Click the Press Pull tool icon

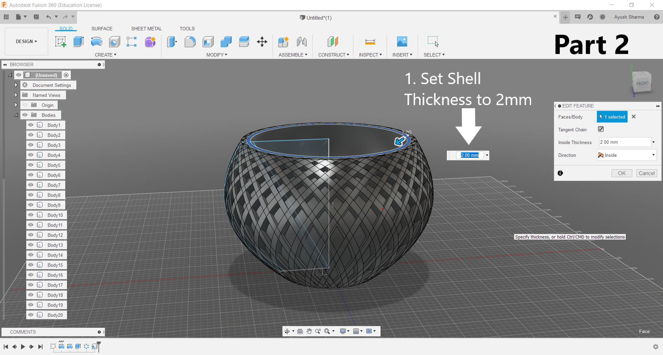172,42
